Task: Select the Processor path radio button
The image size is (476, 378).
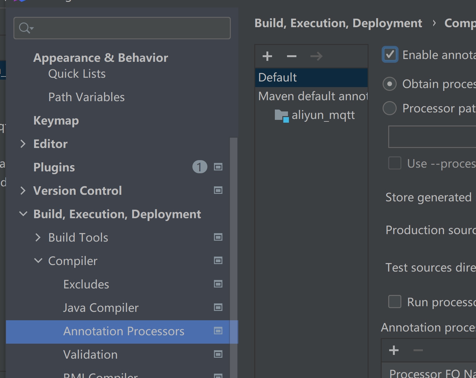Action: pos(389,108)
